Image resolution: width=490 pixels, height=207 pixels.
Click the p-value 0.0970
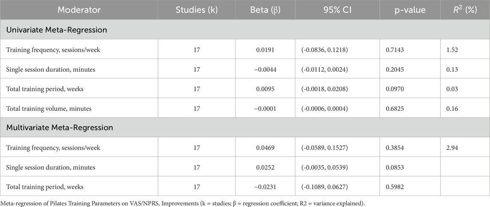[x=396, y=89]
